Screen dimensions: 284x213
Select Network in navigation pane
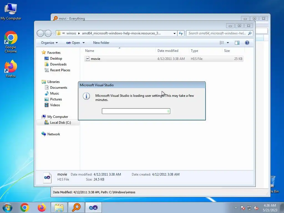(54, 134)
